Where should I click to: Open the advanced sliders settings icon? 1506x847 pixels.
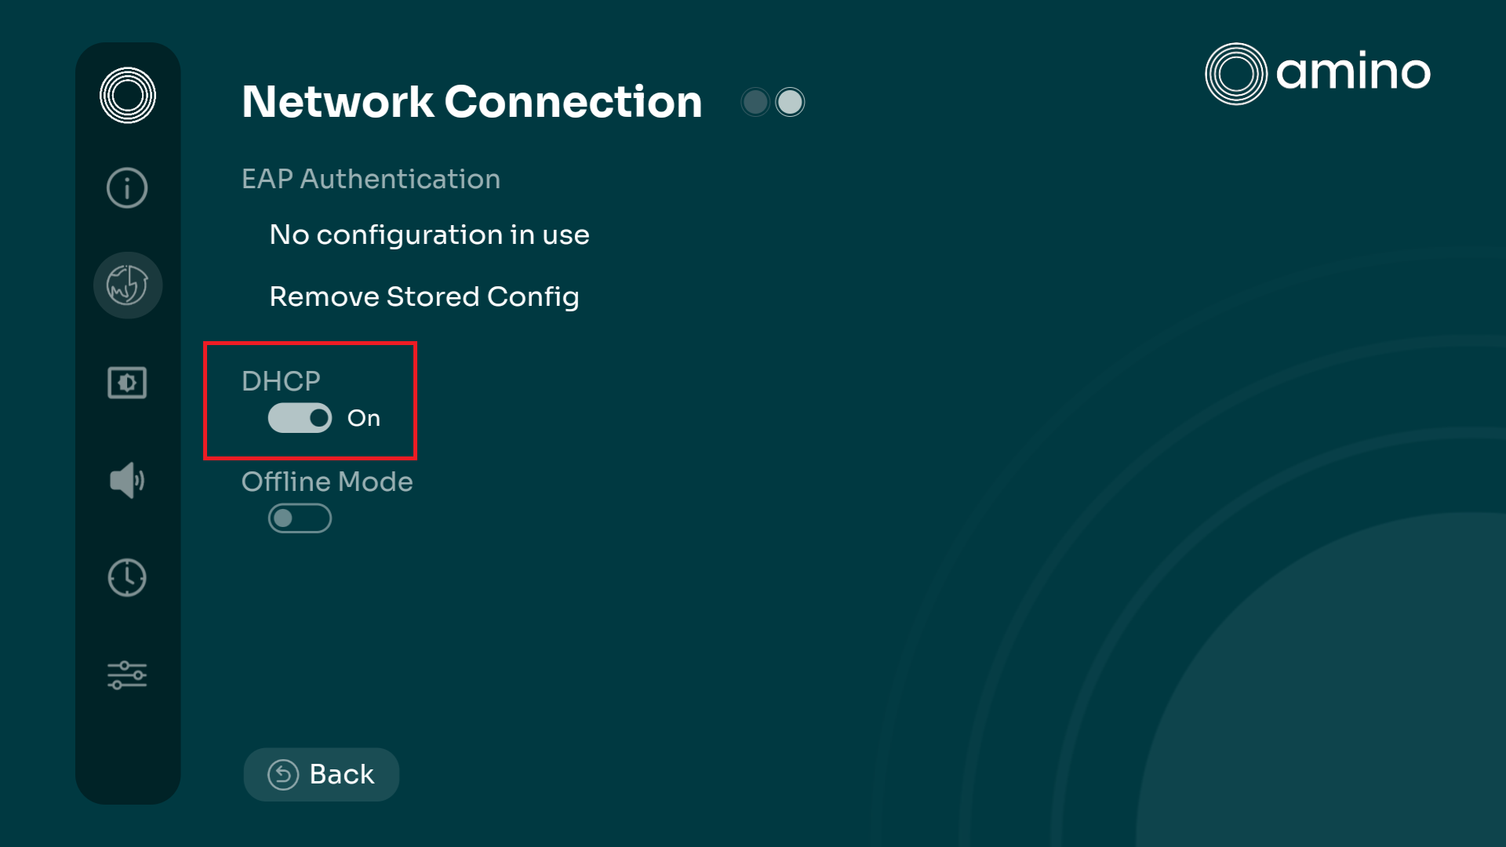pos(127,675)
